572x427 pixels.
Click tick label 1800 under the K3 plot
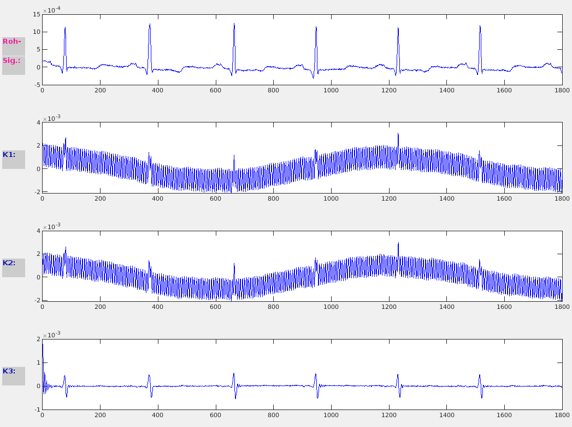[562, 415]
